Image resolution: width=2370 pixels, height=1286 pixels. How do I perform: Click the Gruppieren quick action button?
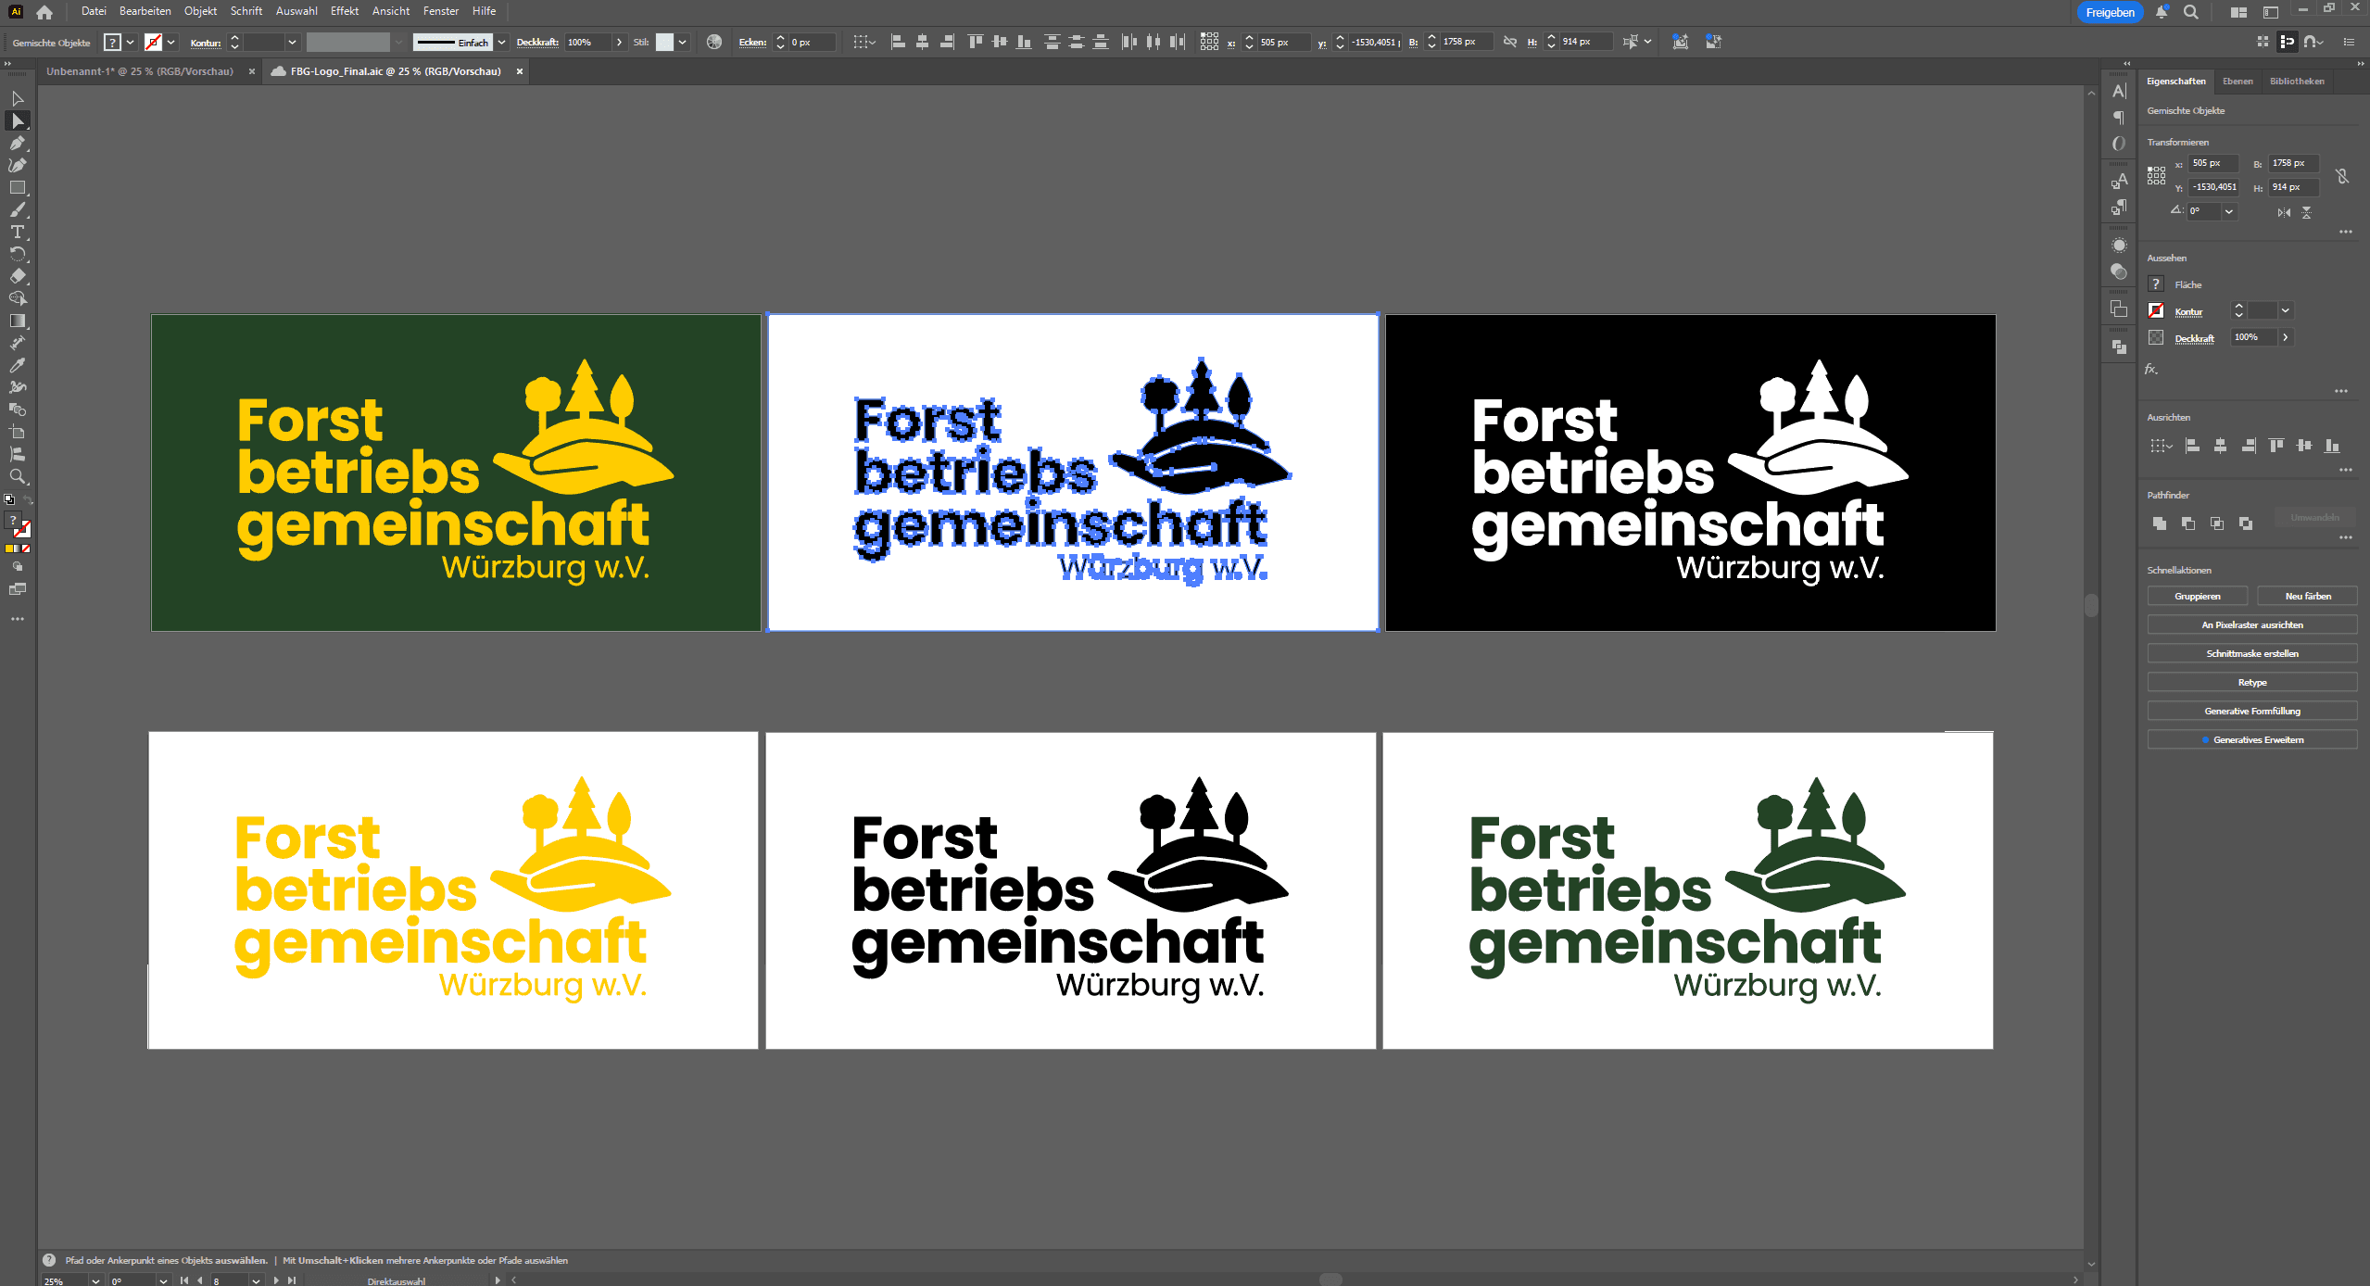click(x=2197, y=596)
